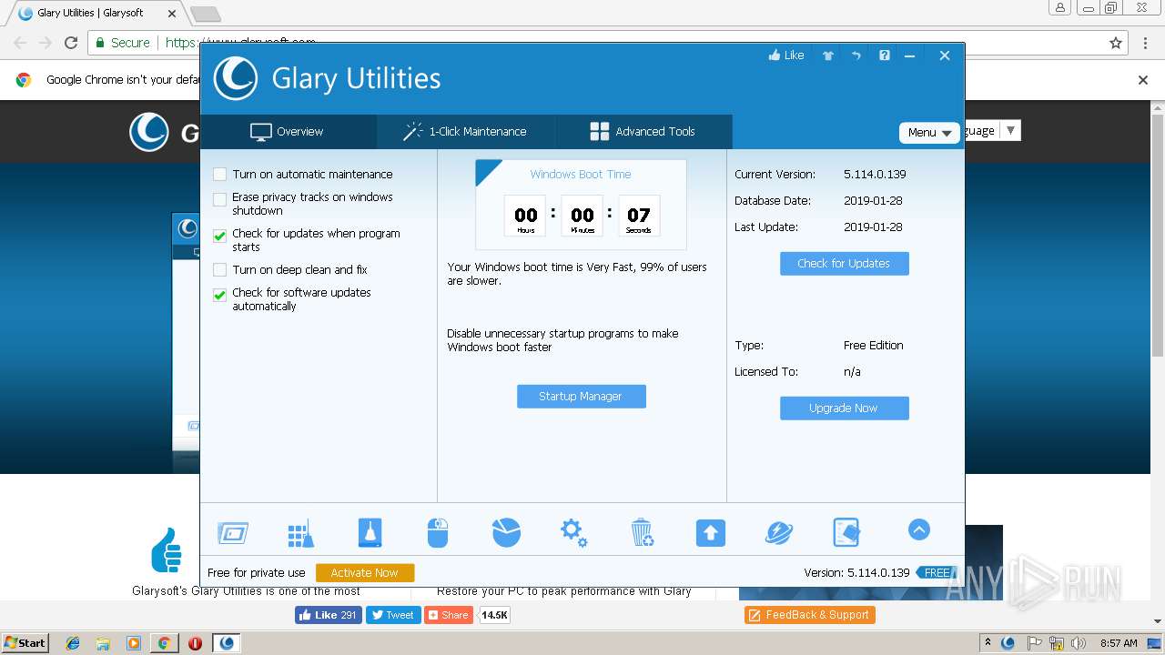This screenshot has width=1165, height=655.
Task: Open the File Shredder icon in toolbar
Action: tap(846, 533)
